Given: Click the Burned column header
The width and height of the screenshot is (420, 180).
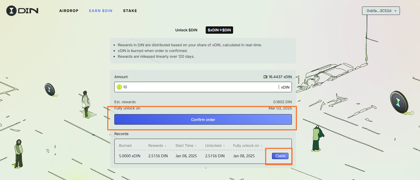Looking at the screenshot, I should [x=125, y=146].
